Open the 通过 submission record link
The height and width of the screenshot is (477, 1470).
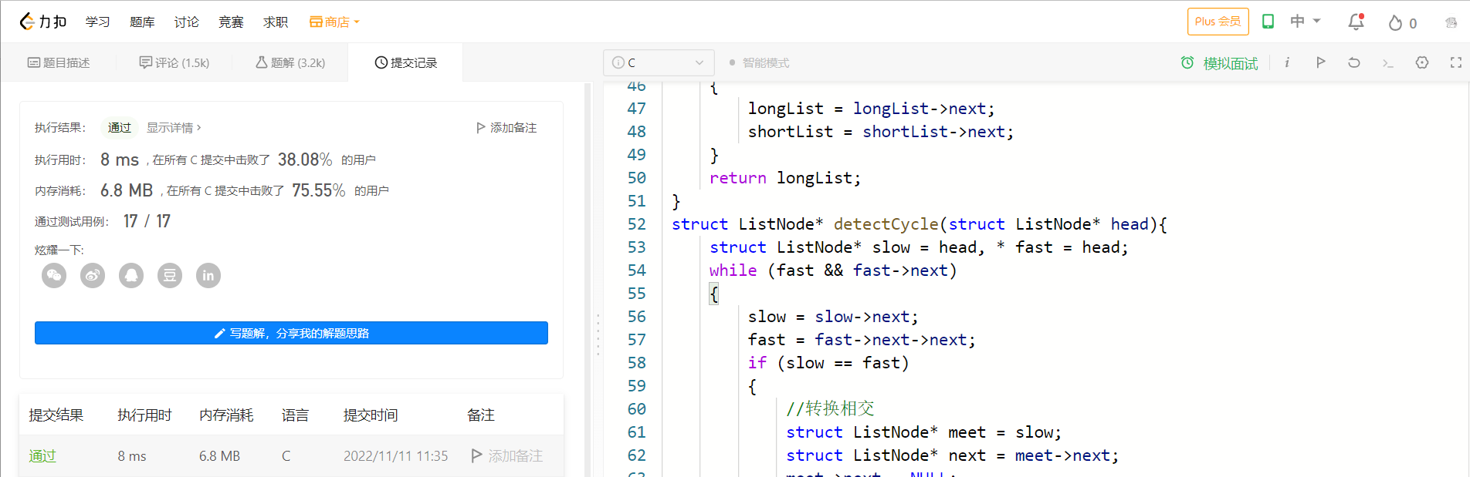pyautogui.click(x=42, y=456)
